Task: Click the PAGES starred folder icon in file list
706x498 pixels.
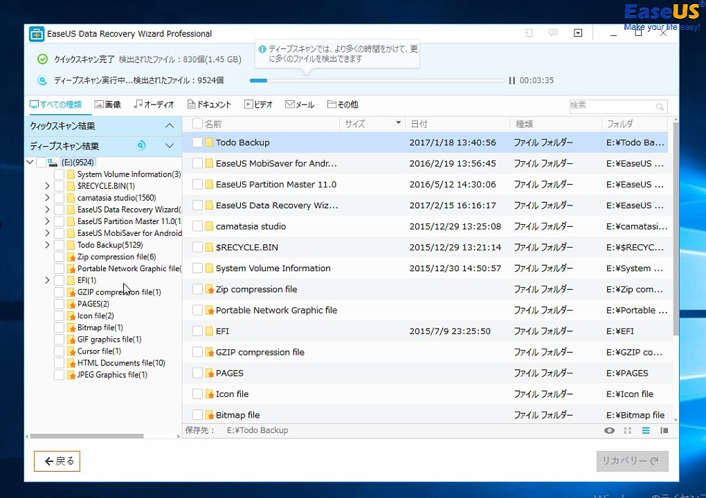Action: pos(209,373)
